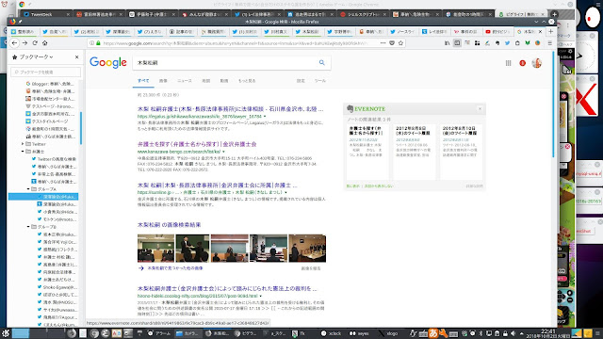
Task: Switch to the 動画 results tab
Action: [x=224, y=81]
